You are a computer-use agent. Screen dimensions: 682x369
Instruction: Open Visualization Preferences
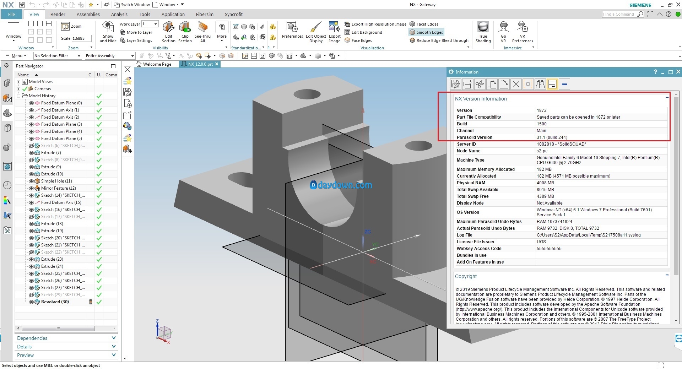(292, 30)
